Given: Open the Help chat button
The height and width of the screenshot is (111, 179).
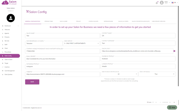Looking at the screenshot, I should tap(172, 107).
